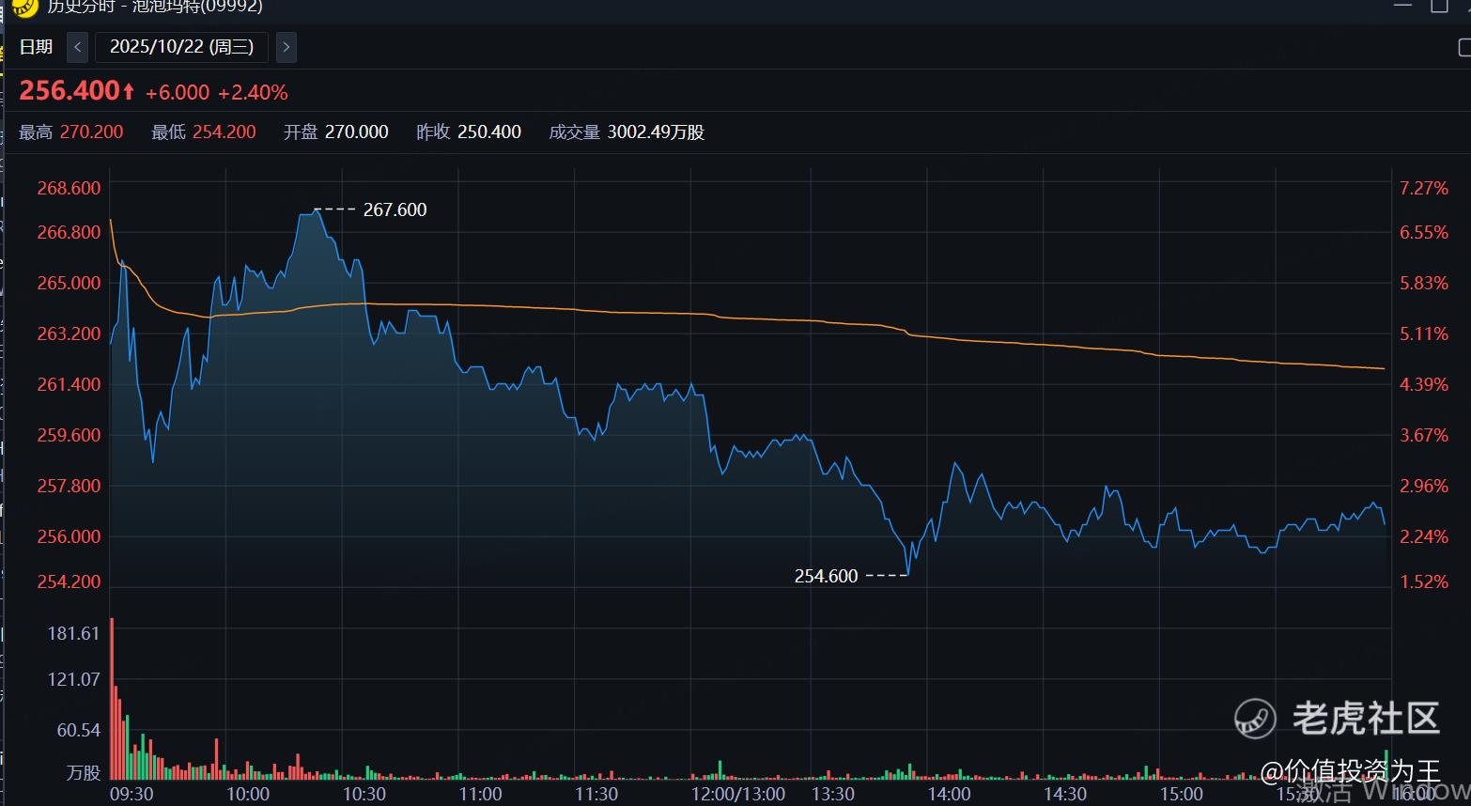Click the 2.24% percentage axis label
The image size is (1471, 806).
(1424, 536)
